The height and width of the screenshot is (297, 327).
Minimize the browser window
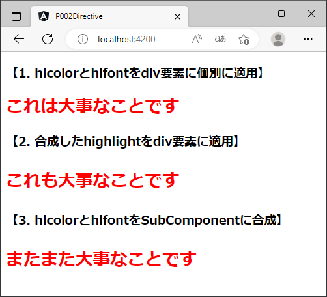tap(251, 14)
